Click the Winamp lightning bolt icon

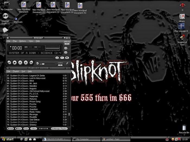[67, 63]
